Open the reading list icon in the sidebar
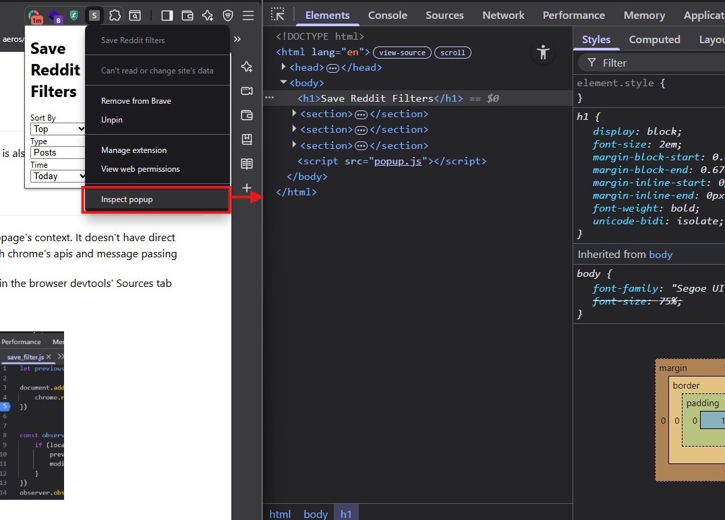 (247, 164)
